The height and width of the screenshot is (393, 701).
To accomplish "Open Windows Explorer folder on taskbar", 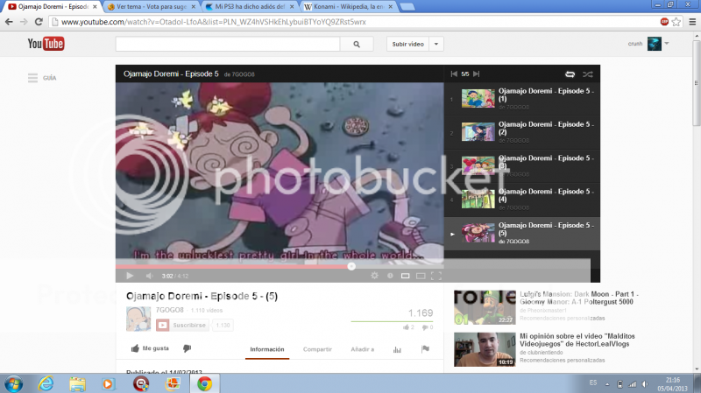I will [x=77, y=384].
